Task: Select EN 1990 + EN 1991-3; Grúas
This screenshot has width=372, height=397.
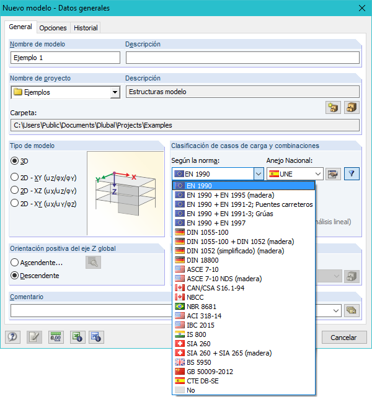Action: click(244, 214)
